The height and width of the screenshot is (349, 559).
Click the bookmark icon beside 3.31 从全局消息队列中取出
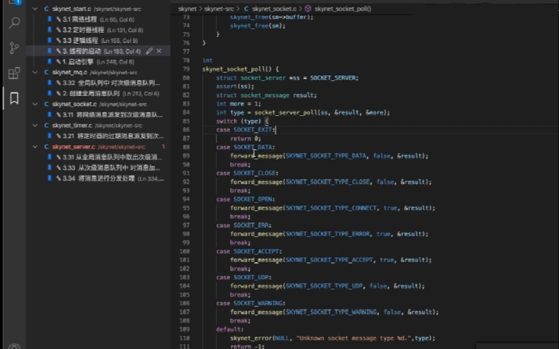pos(49,157)
